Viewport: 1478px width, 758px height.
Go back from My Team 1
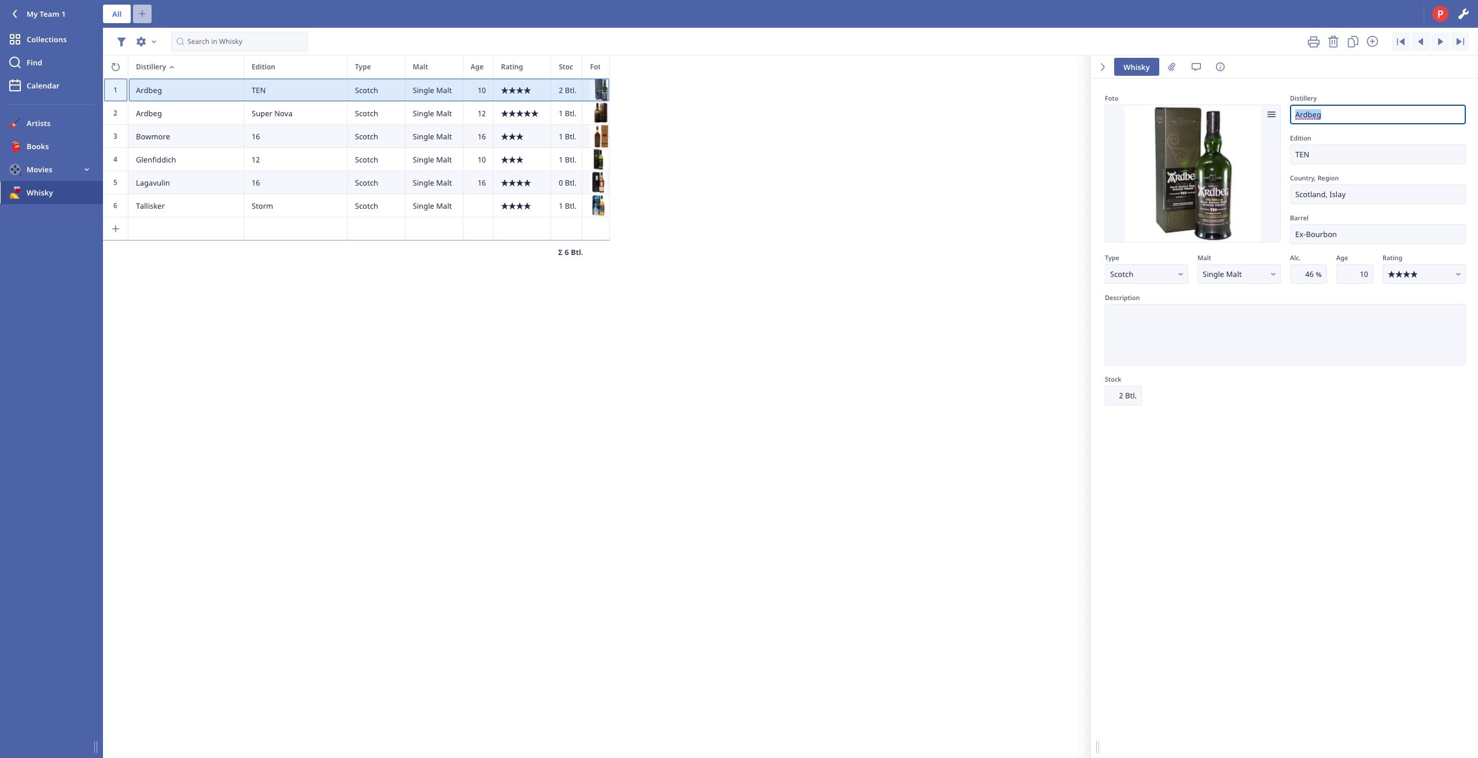pos(15,14)
